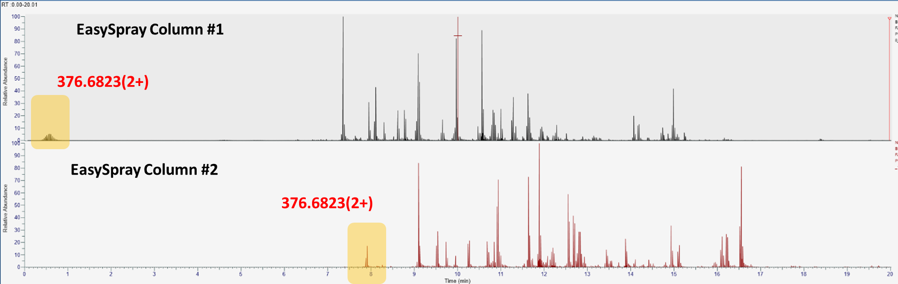Click the small early hump near 0.6 min in top trace
Viewport: 898px width, 284px height.
coord(50,137)
